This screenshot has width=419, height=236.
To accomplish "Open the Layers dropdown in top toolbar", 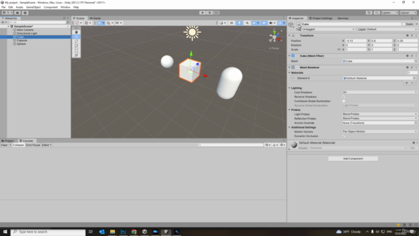I will tap(390, 12).
